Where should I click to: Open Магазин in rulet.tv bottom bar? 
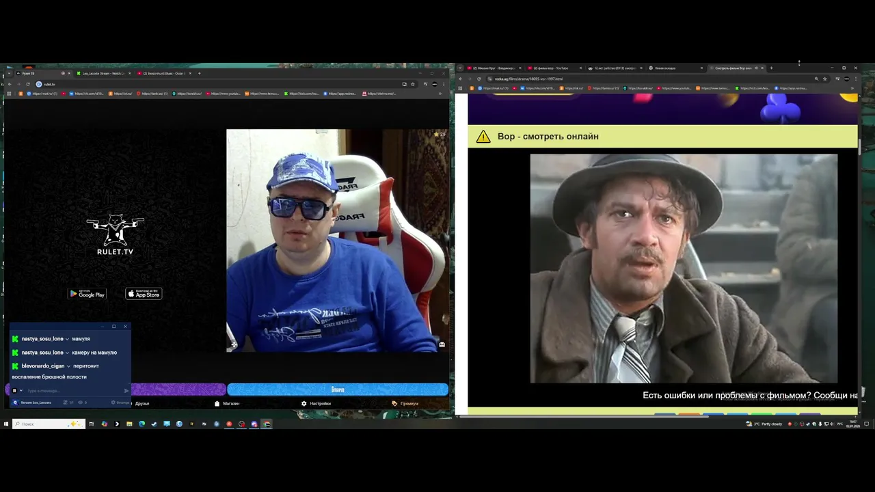[x=227, y=403]
